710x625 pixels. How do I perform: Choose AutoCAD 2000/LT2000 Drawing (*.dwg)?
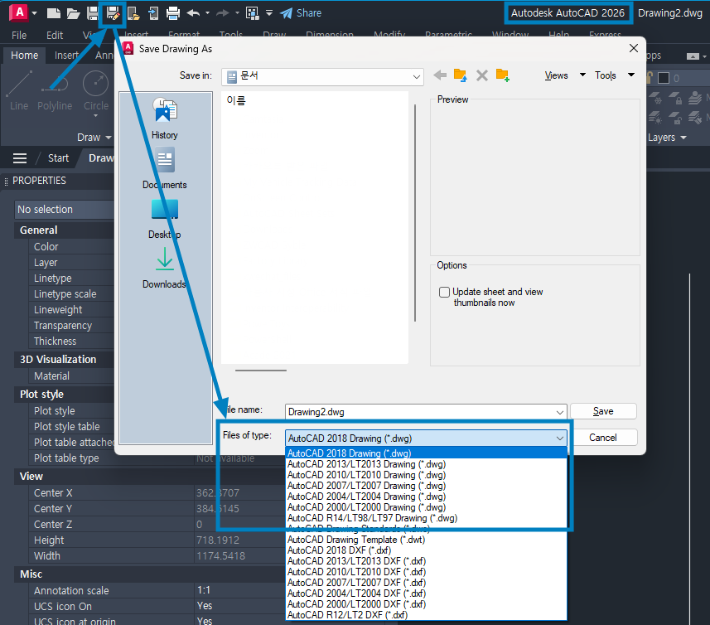pyautogui.click(x=426, y=507)
